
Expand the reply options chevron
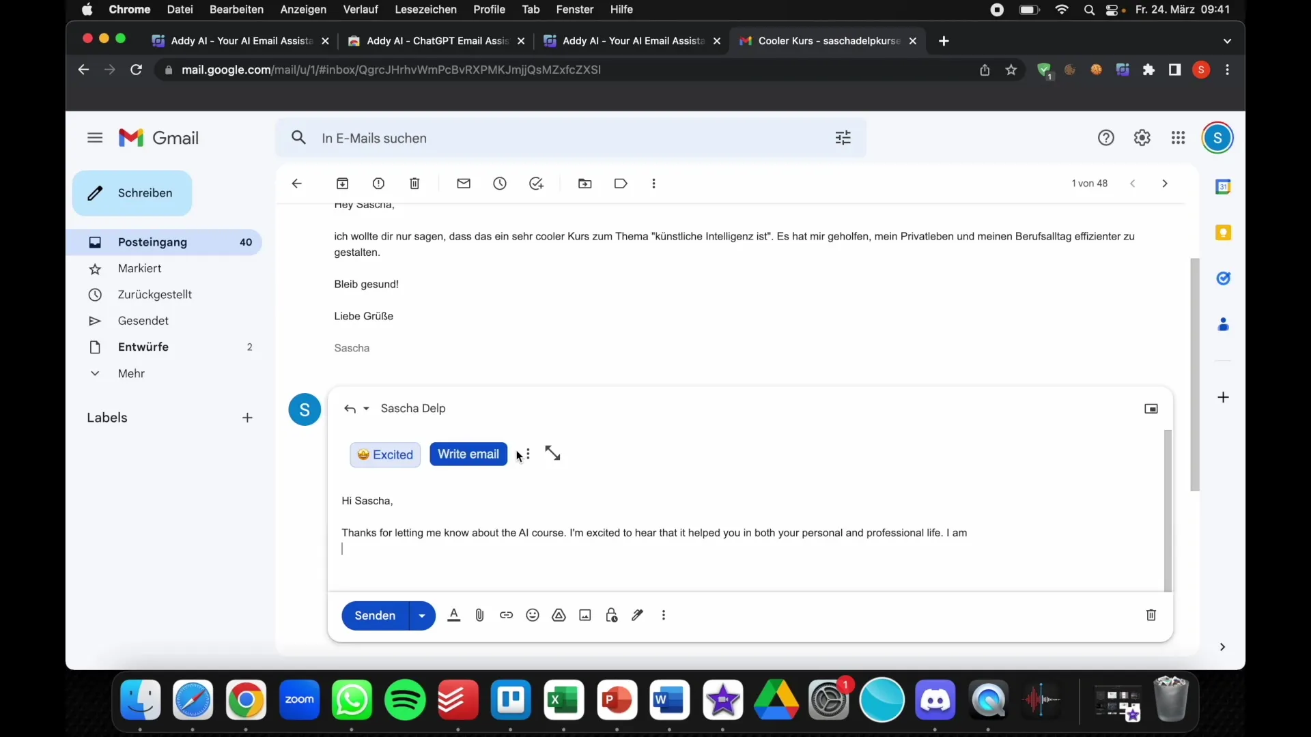click(x=367, y=407)
